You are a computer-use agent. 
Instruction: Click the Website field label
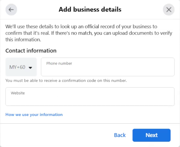[x=18, y=93]
